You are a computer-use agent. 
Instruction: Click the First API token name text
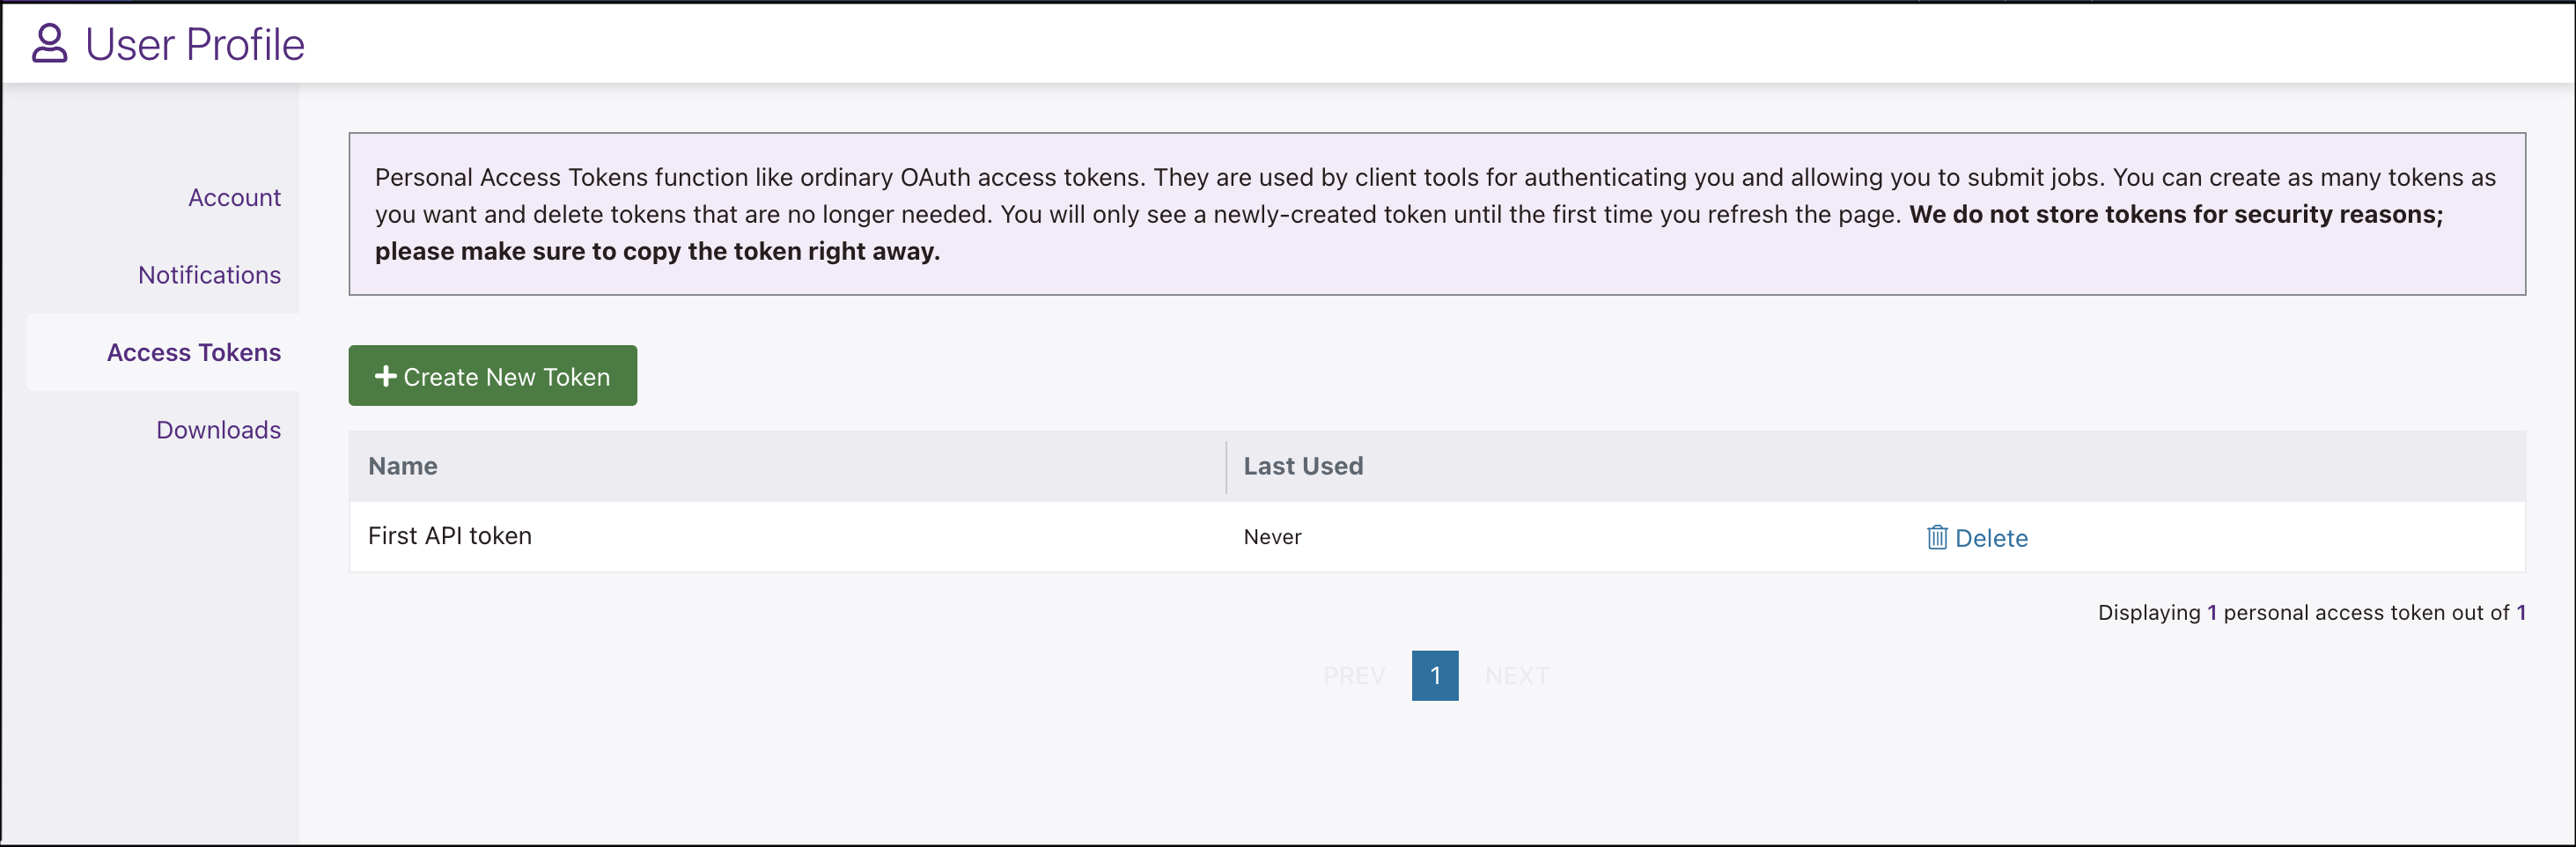click(x=450, y=536)
